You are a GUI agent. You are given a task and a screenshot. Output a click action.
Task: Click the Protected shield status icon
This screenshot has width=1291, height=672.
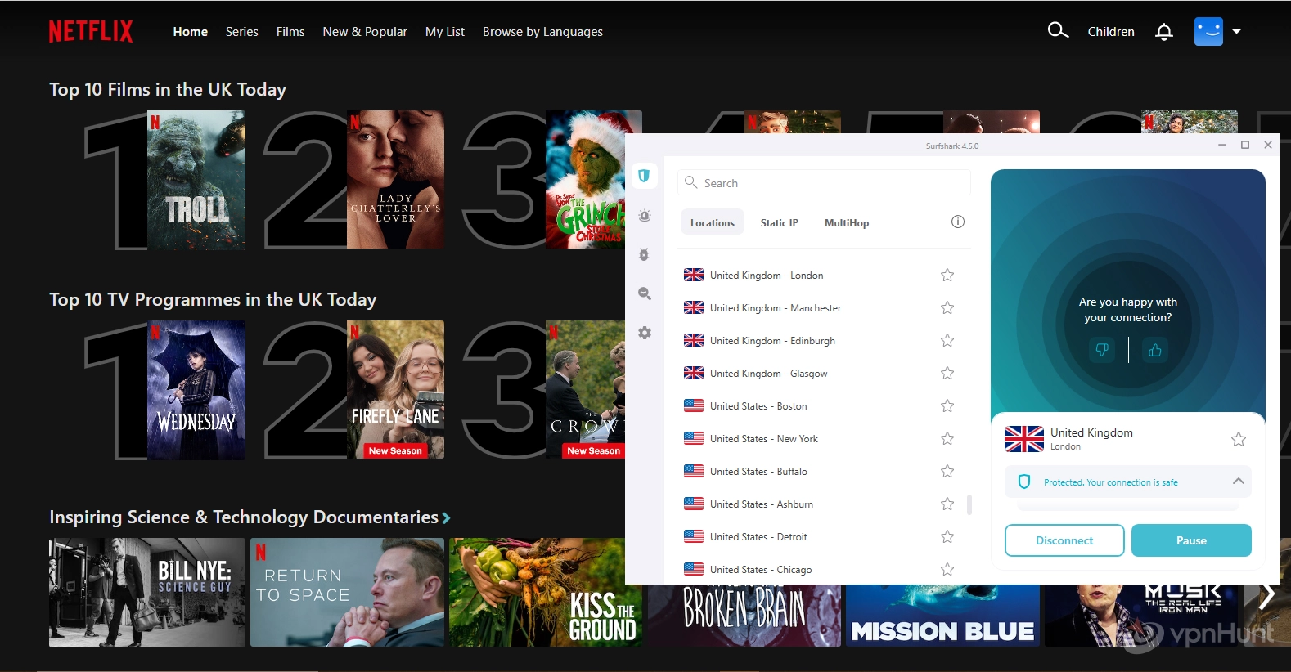point(1023,482)
